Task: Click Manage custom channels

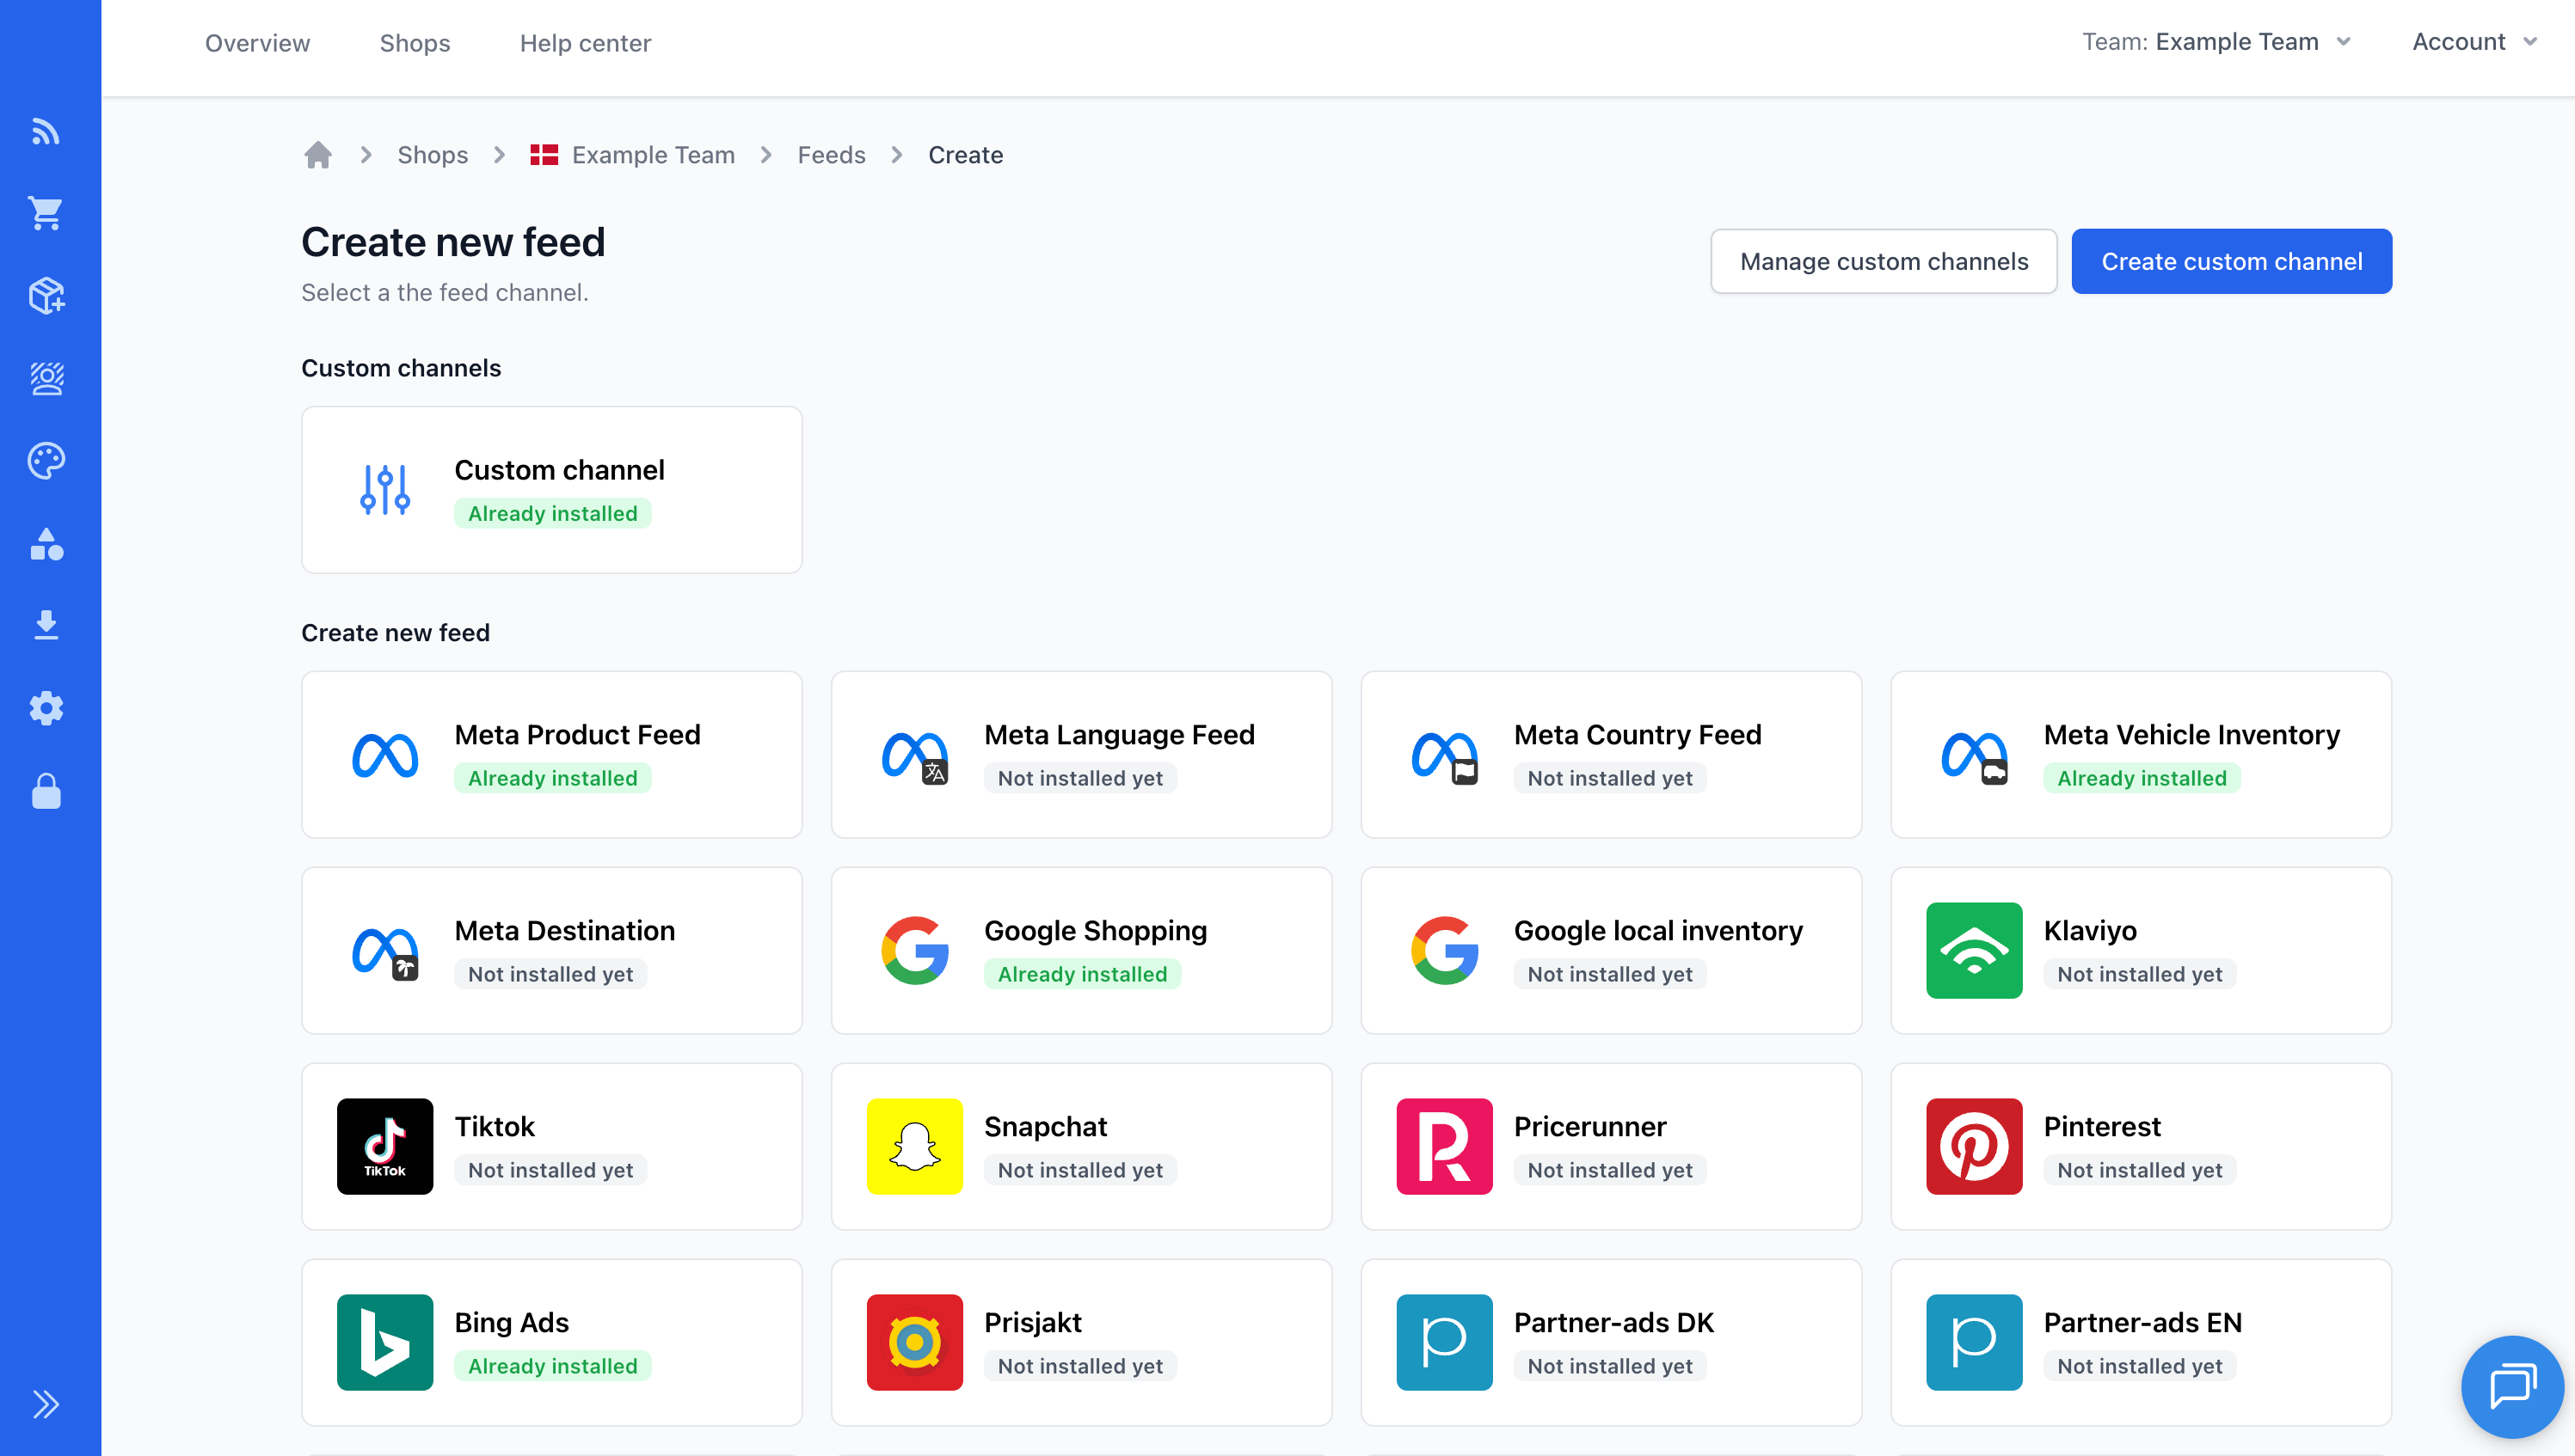Action: coord(1884,261)
